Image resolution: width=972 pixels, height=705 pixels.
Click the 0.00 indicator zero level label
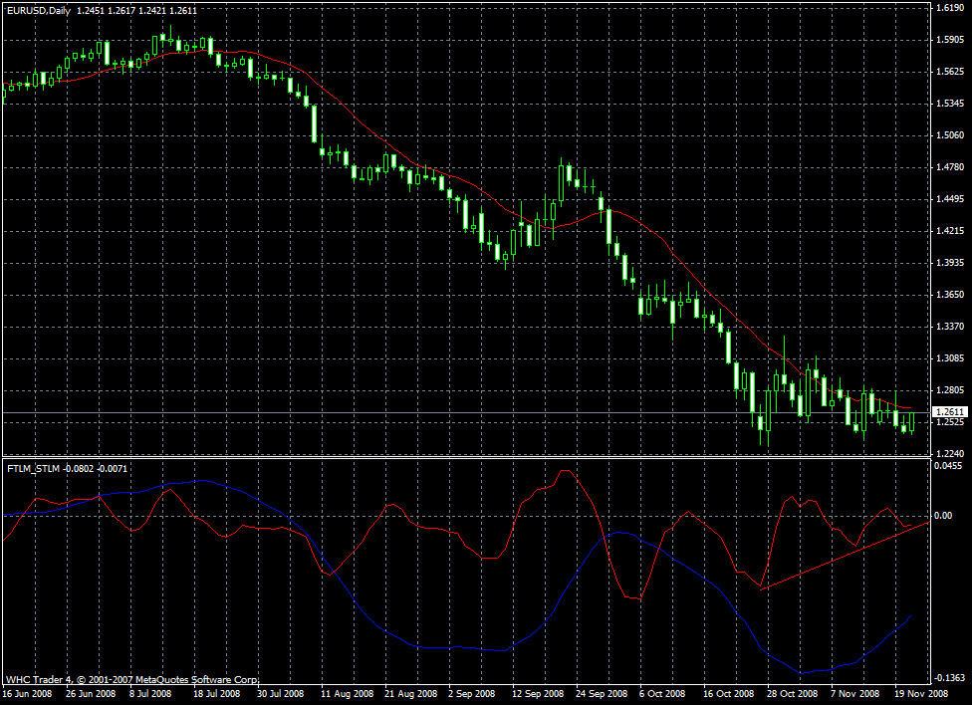point(944,516)
